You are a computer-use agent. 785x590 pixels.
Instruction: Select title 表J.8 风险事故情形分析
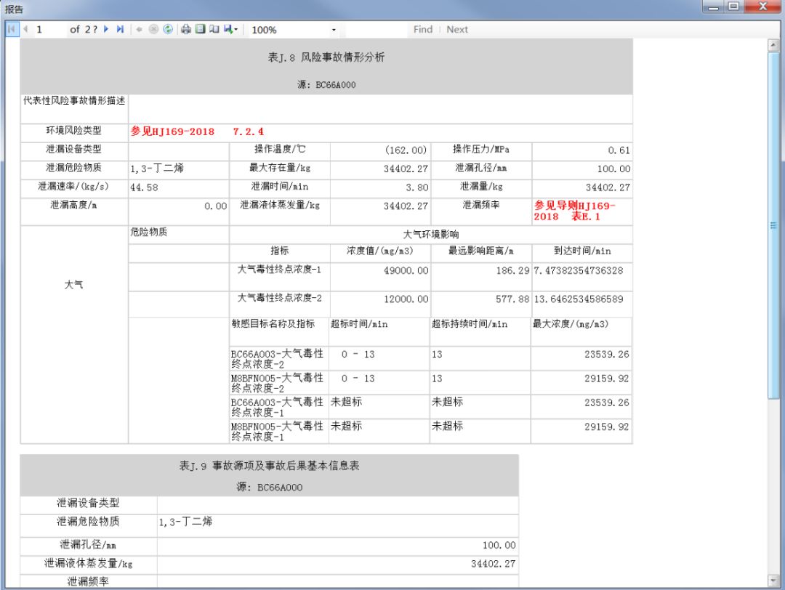click(x=326, y=57)
